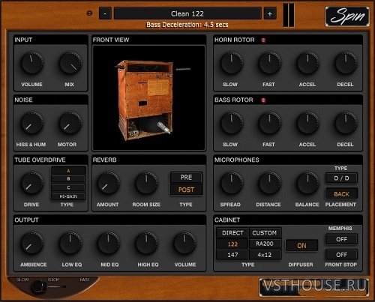Click the Bass Rotor DECEL knob
Image resolution: width=375 pixels, height=302 pixels.
point(346,123)
